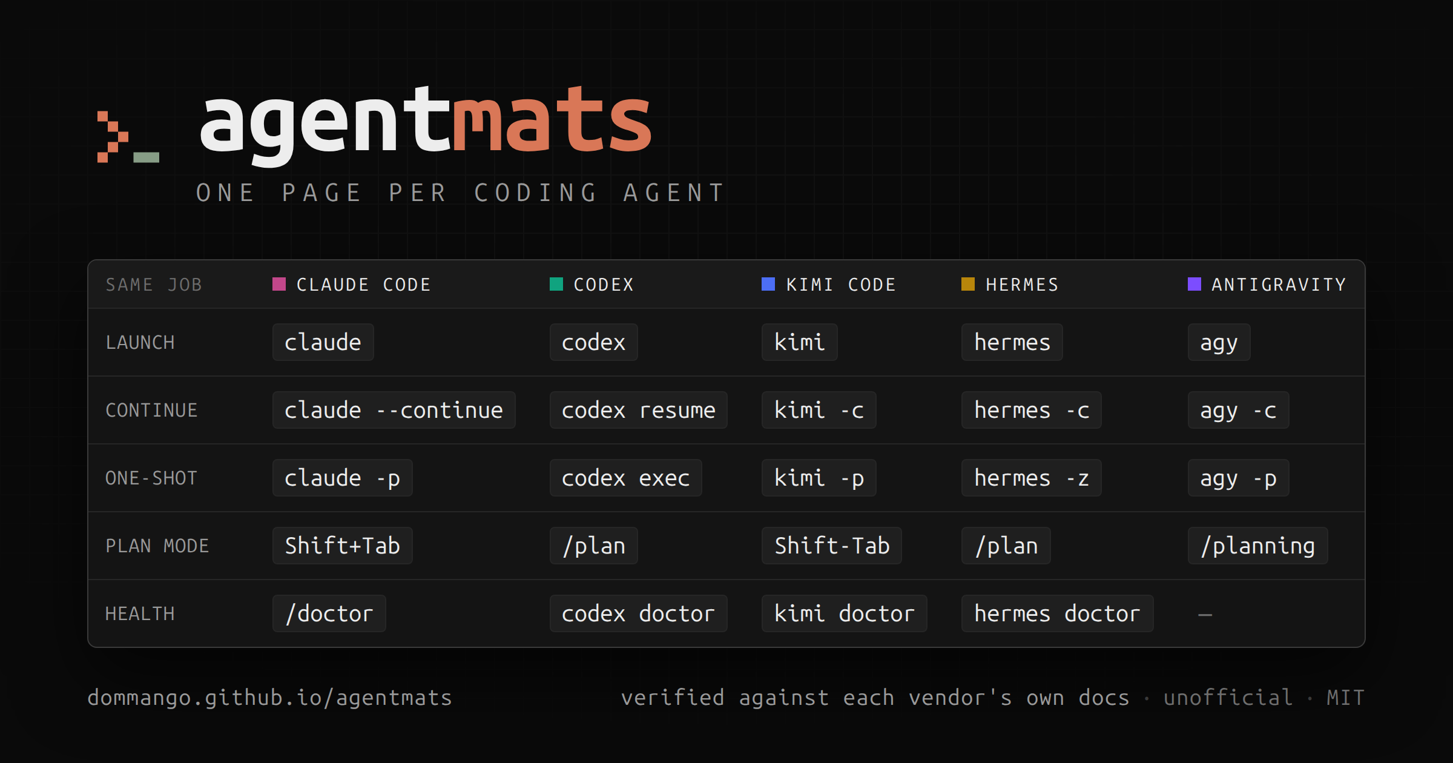This screenshot has height=763, width=1453.
Task: Click the 'hermes -z' command chip
Action: (x=1032, y=478)
